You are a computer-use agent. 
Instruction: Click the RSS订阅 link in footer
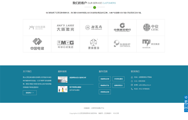point(116,113)
